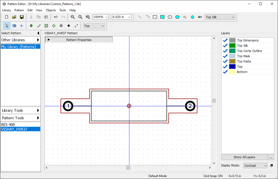Click the Undo arrow icon
The image size is (278, 179).
(56, 17)
